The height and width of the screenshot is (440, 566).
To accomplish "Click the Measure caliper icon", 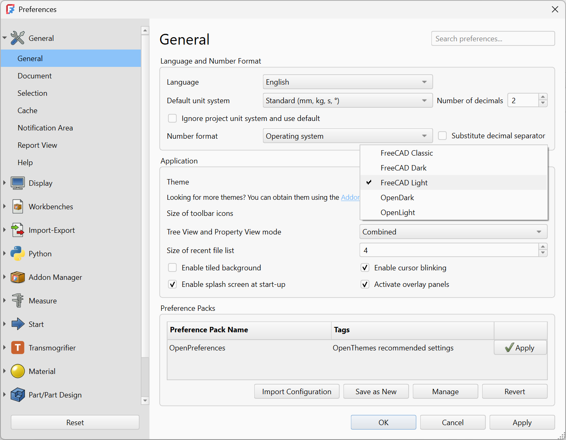I will (18, 301).
